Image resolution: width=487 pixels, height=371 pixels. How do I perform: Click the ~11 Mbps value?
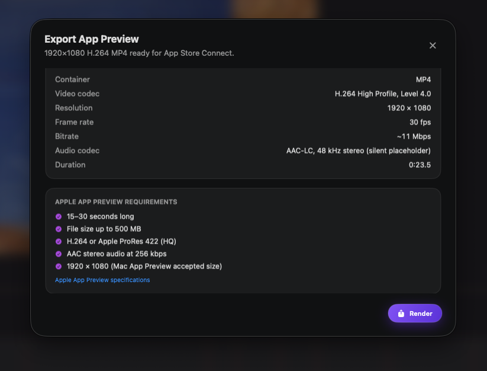pos(414,136)
